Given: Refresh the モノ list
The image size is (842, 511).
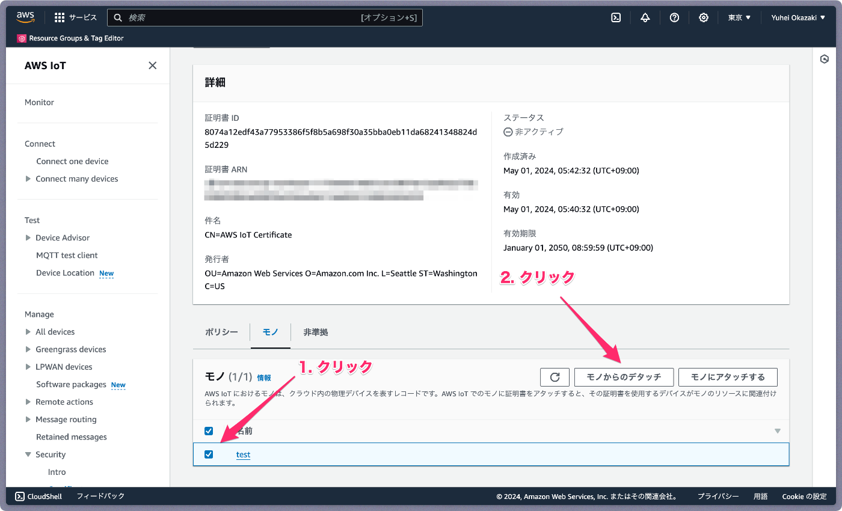Looking at the screenshot, I should pyautogui.click(x=555, y=377).
